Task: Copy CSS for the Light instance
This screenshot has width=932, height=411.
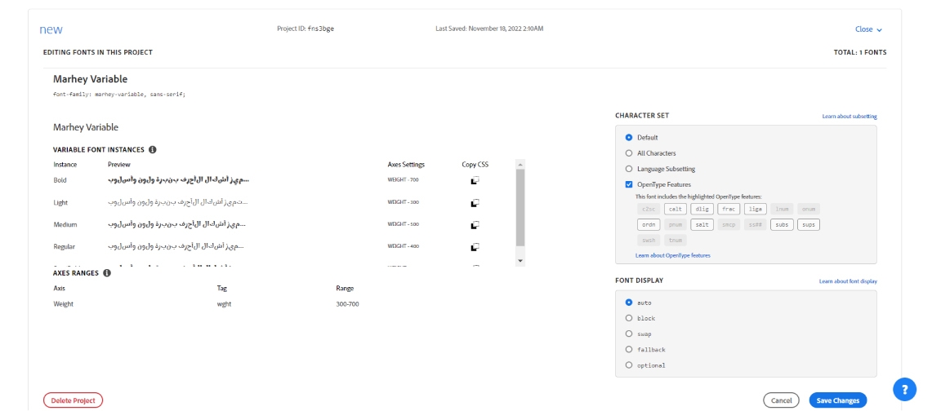Action: (475, 203)
